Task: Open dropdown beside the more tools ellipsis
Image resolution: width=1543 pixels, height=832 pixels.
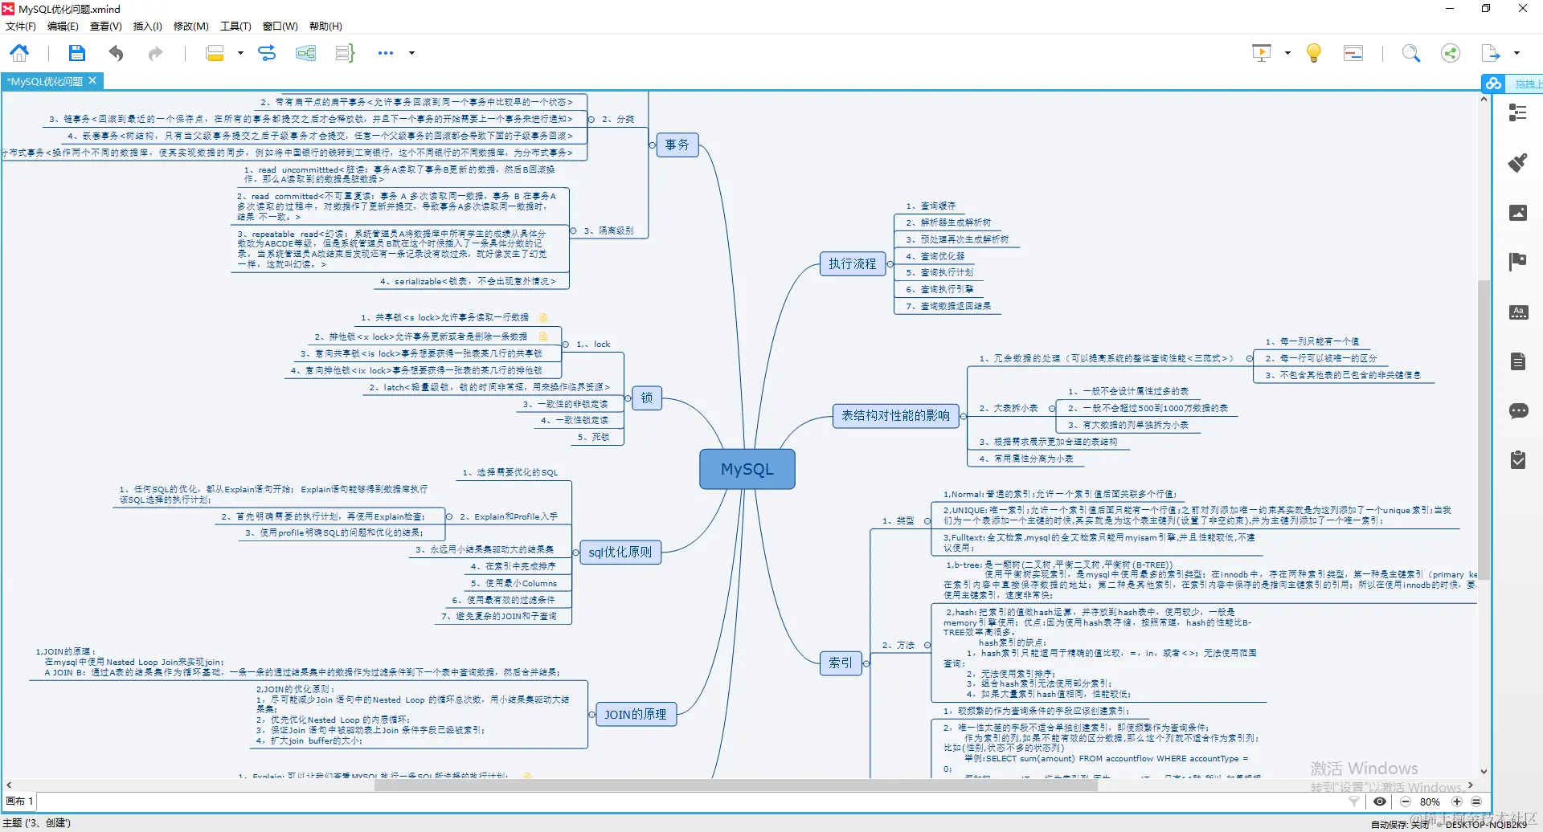Action: pos(411,53)
